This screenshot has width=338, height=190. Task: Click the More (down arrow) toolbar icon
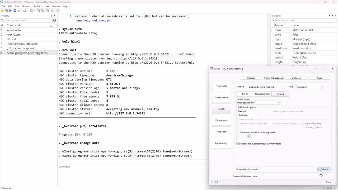(52, 11)
